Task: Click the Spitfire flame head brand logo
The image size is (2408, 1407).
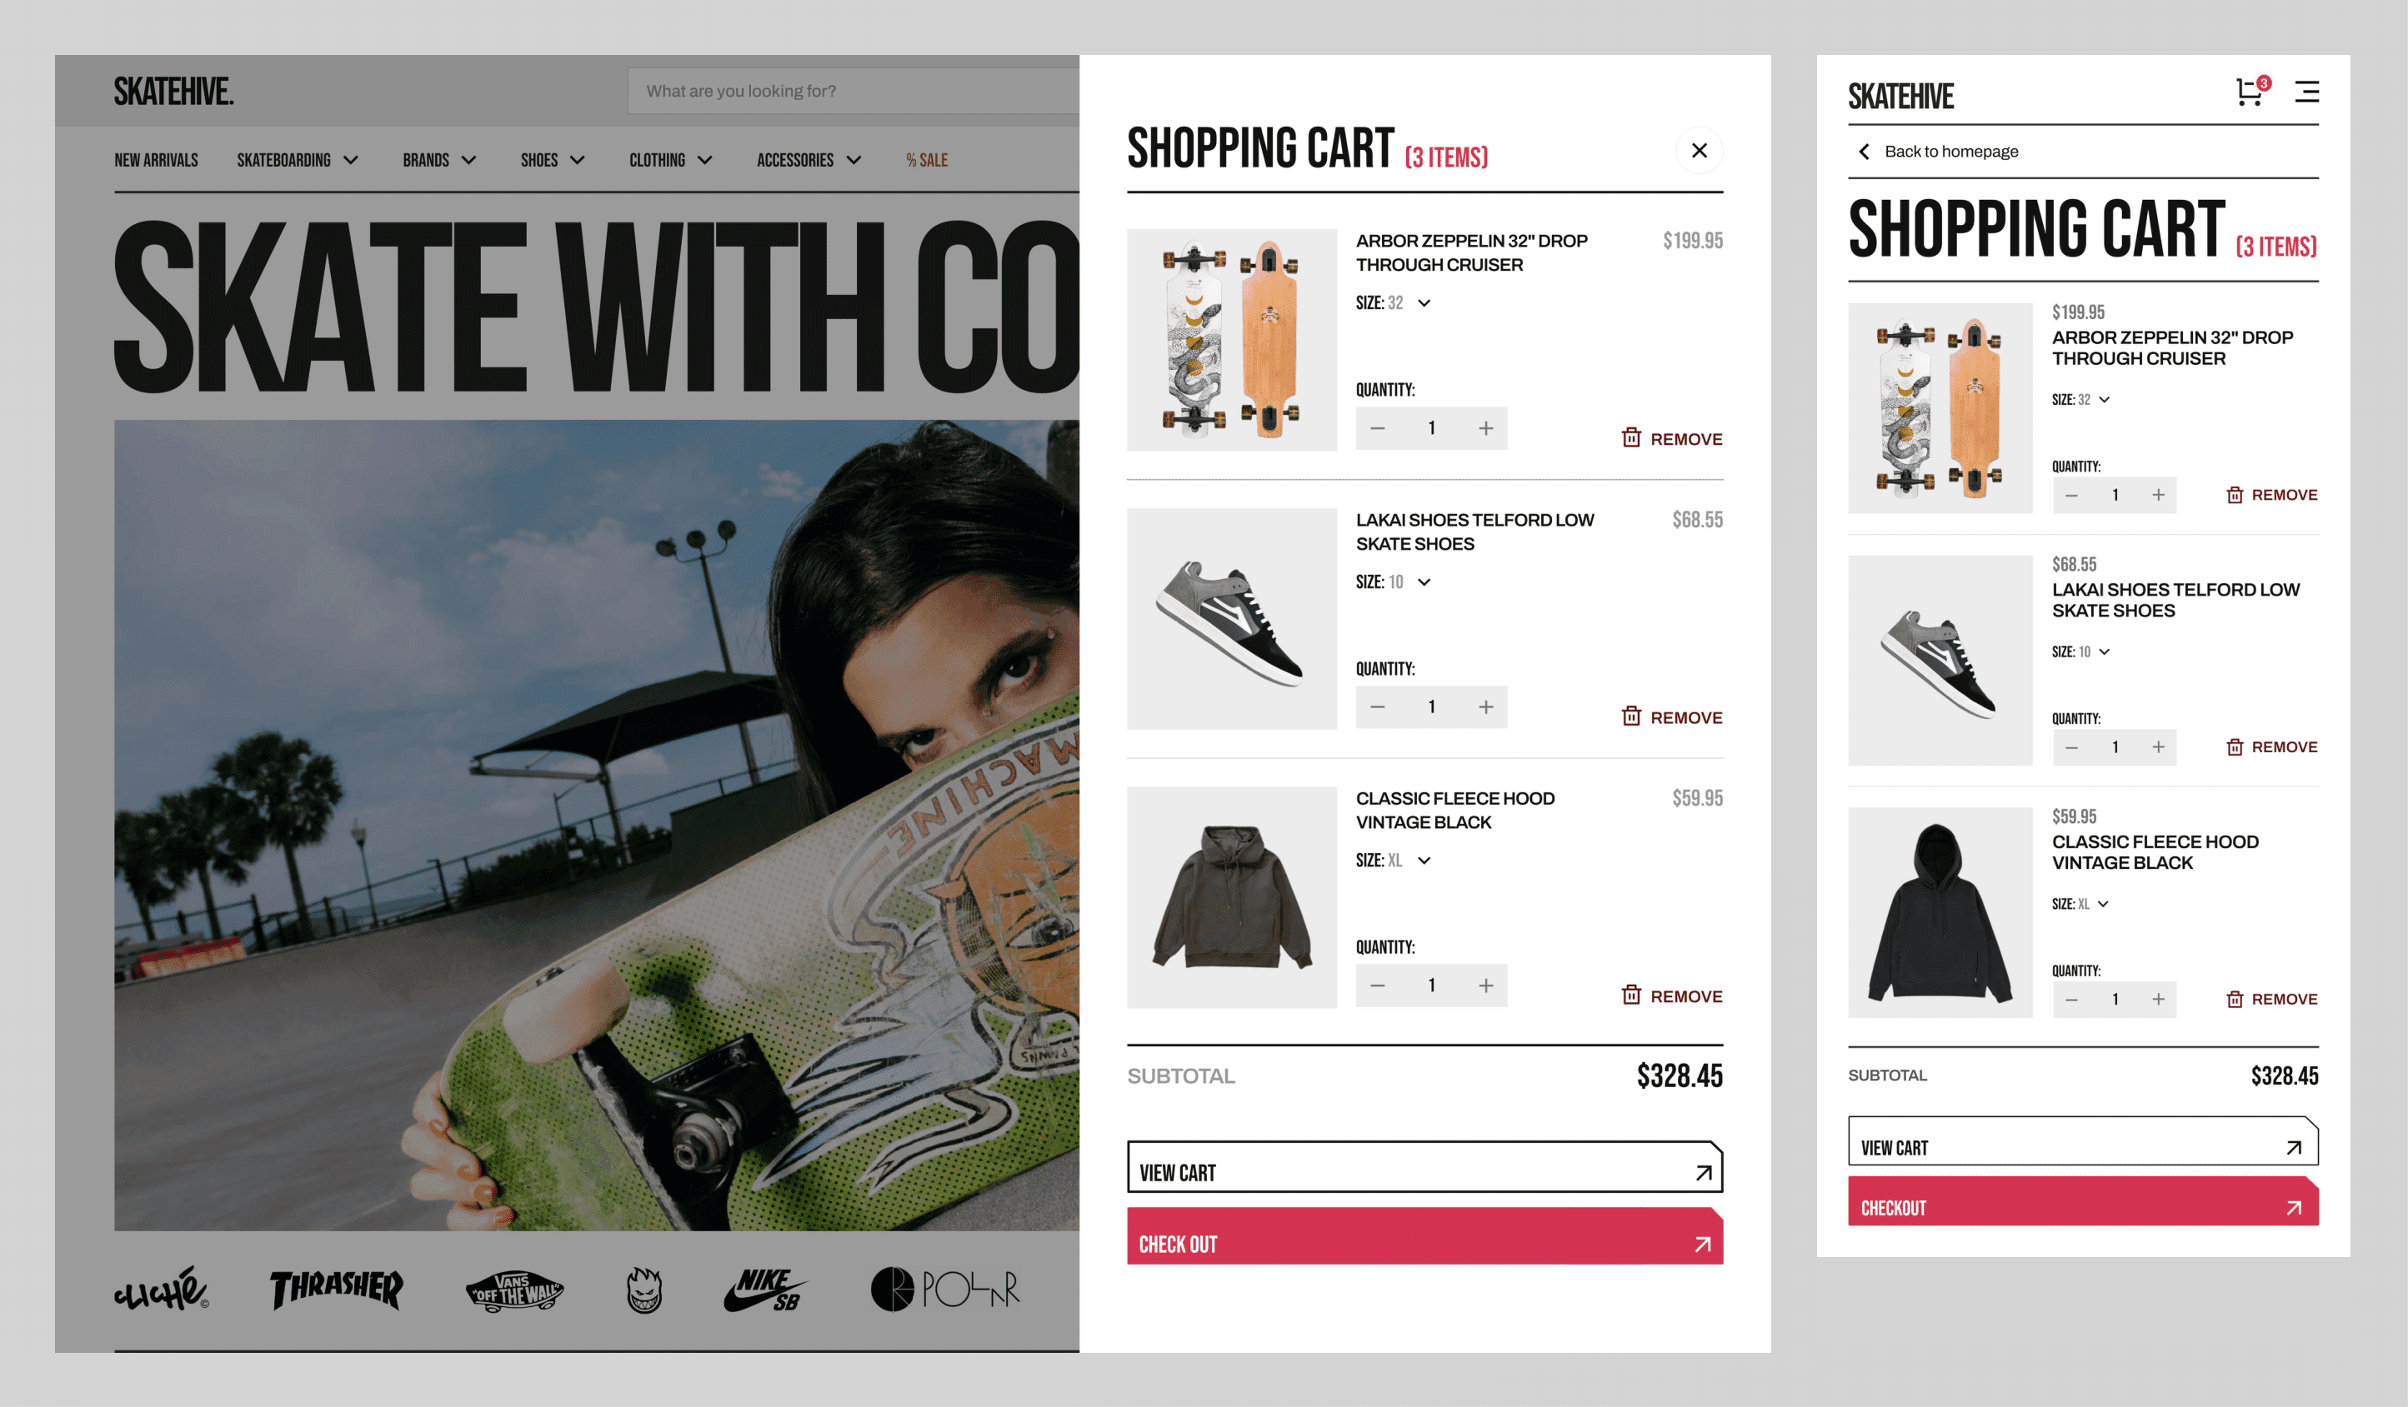Action: (x=644, y=1290)
